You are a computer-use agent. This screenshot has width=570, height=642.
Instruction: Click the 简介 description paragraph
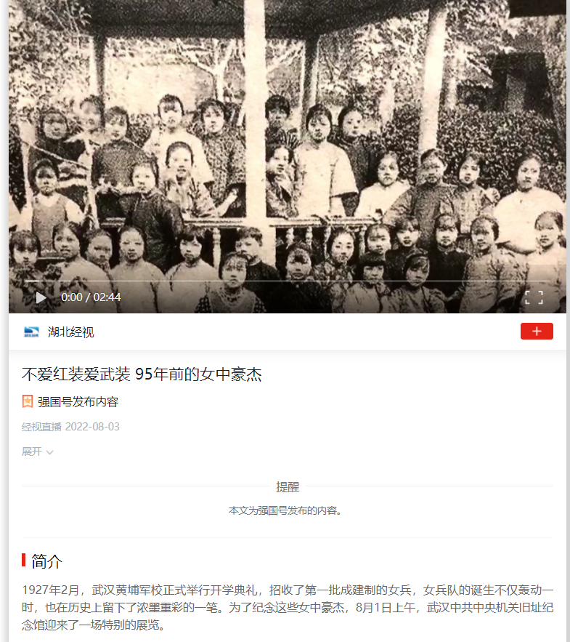point(288,608)
